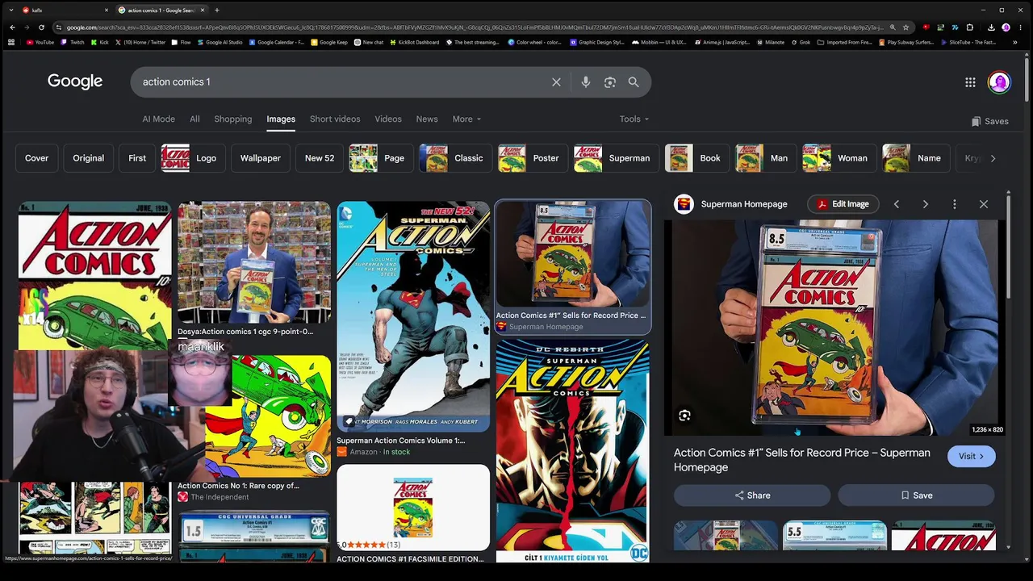Open Saves collection

tap(989, 121)
